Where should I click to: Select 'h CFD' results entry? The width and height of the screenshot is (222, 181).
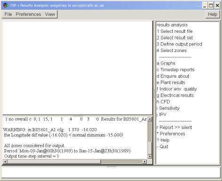pos(163,102)
